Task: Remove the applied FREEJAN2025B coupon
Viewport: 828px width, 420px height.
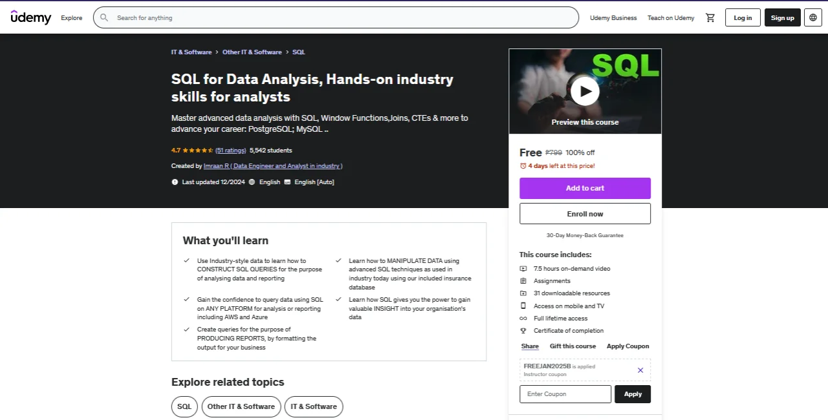Action: tap(640, 370)
